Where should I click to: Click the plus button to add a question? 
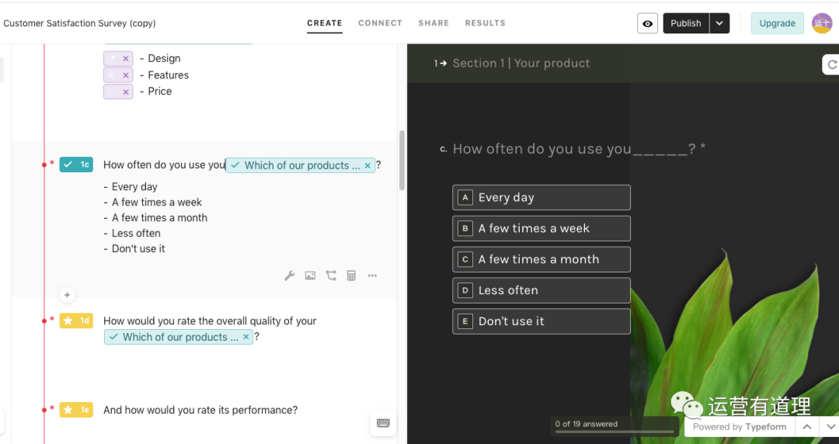(x=68, y=295)
